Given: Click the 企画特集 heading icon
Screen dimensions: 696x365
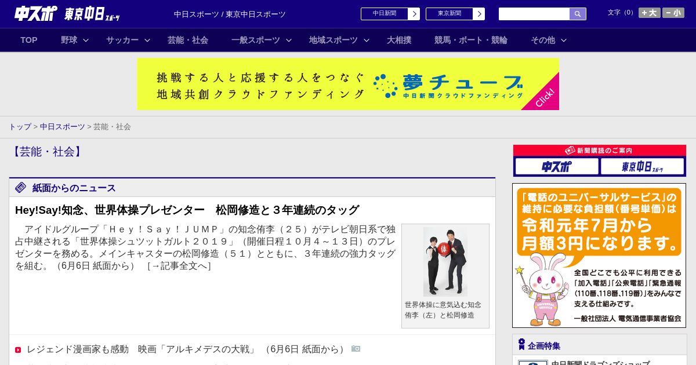Looking at the screenshot, I should click(x=521, y=345).
